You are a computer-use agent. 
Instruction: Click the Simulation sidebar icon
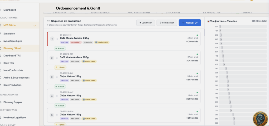(1, 33)
